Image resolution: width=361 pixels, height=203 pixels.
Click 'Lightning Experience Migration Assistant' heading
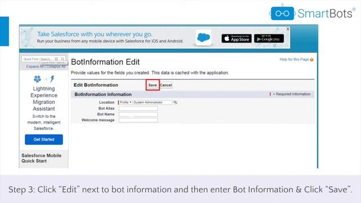tap(44, 99)
